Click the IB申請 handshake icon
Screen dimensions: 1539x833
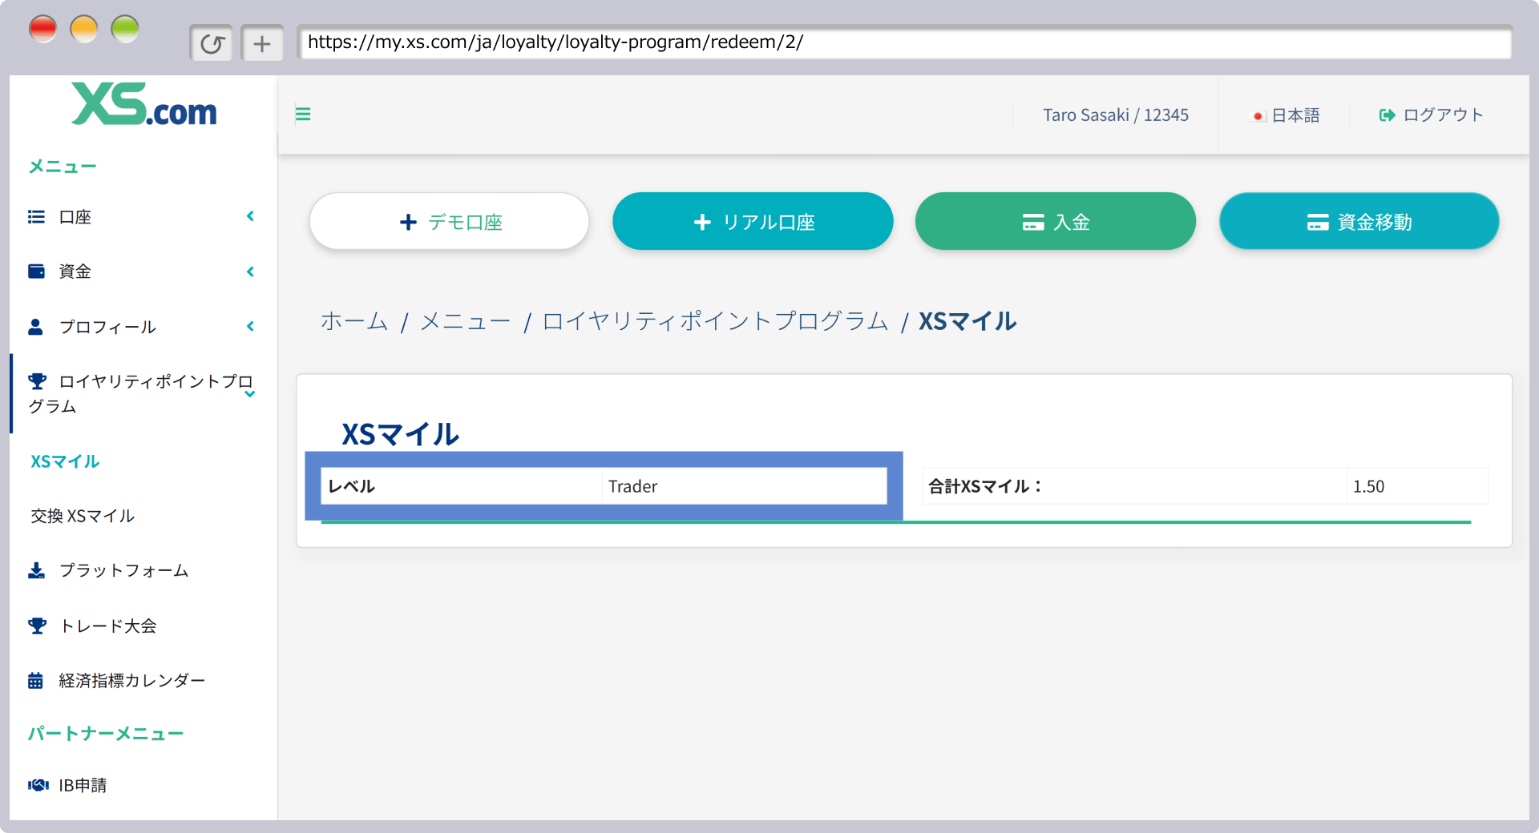pos(38,785)
